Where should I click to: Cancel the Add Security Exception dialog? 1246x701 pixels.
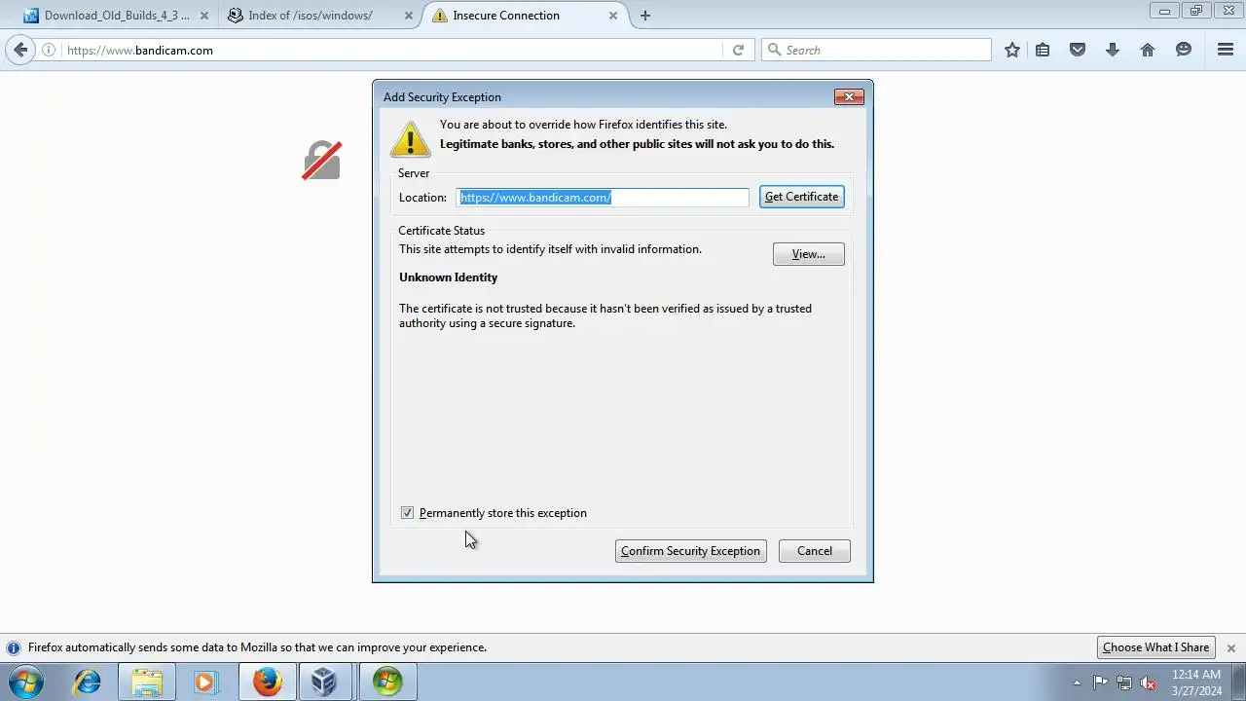coord(815,551)
